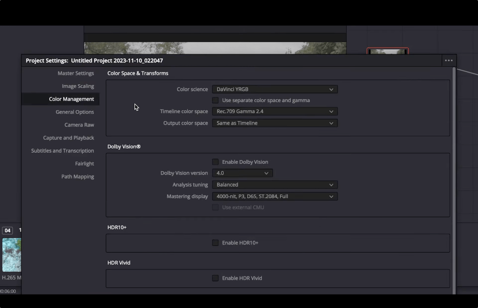Open Camera Raw settings

point(79,125)
